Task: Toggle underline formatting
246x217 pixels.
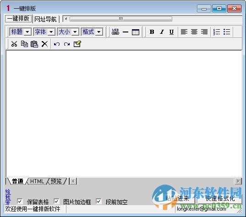Action: pyautogui.click(x=171, y=32)
